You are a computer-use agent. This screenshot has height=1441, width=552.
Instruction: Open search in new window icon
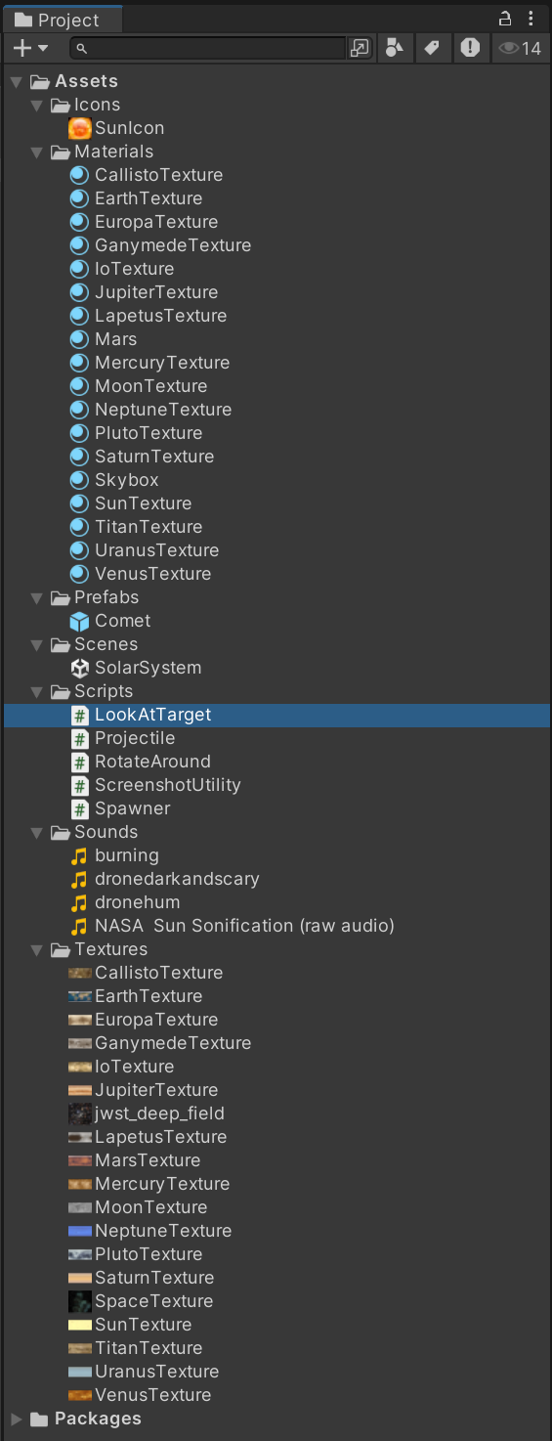361,47
